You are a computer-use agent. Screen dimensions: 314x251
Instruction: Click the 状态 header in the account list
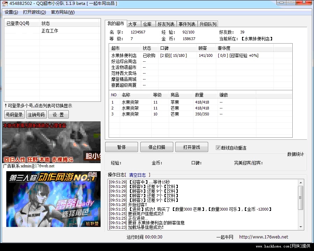click(x=69, y=23)
